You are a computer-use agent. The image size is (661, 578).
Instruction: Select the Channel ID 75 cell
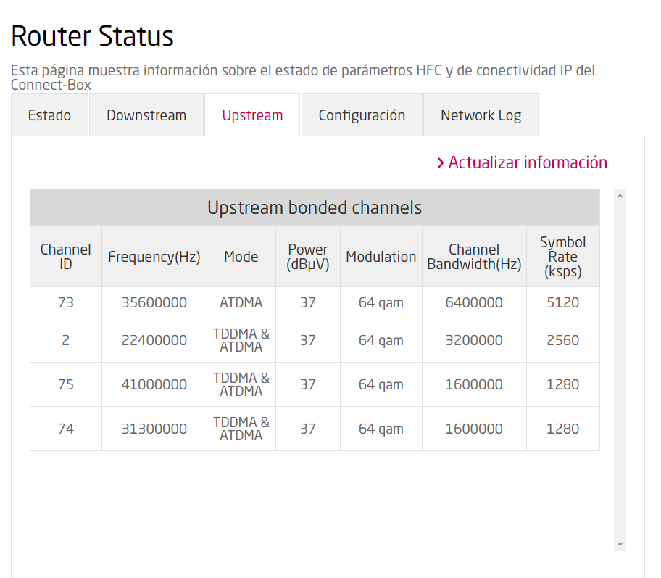point(66,384)
